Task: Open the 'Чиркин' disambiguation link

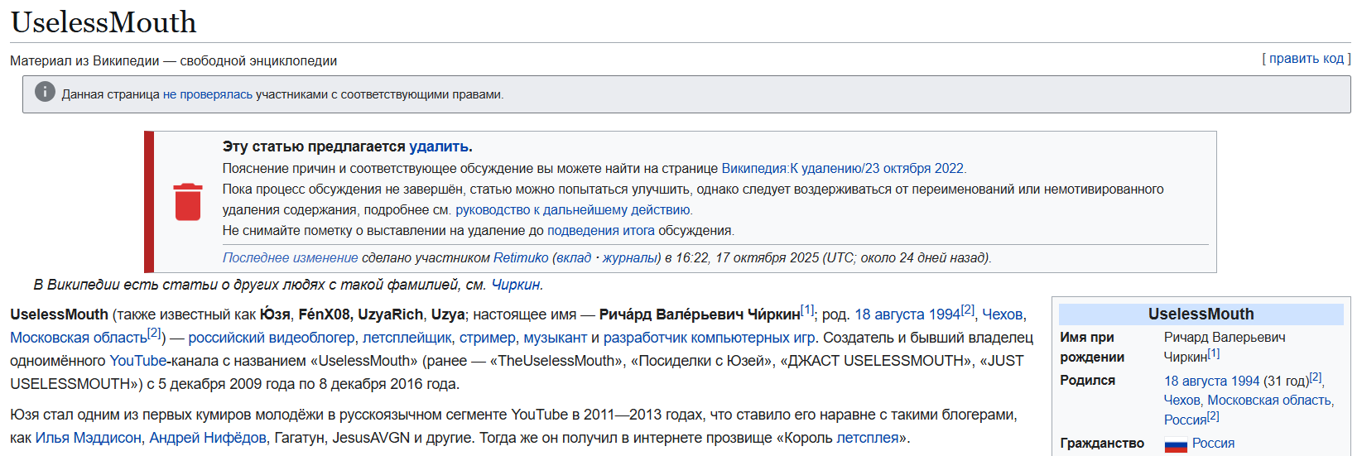Action: (516, 285)
